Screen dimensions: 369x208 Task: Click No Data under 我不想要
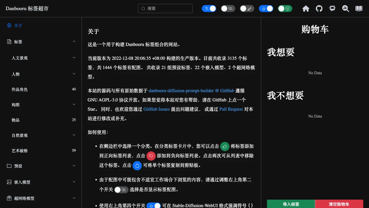click(315, 116)
